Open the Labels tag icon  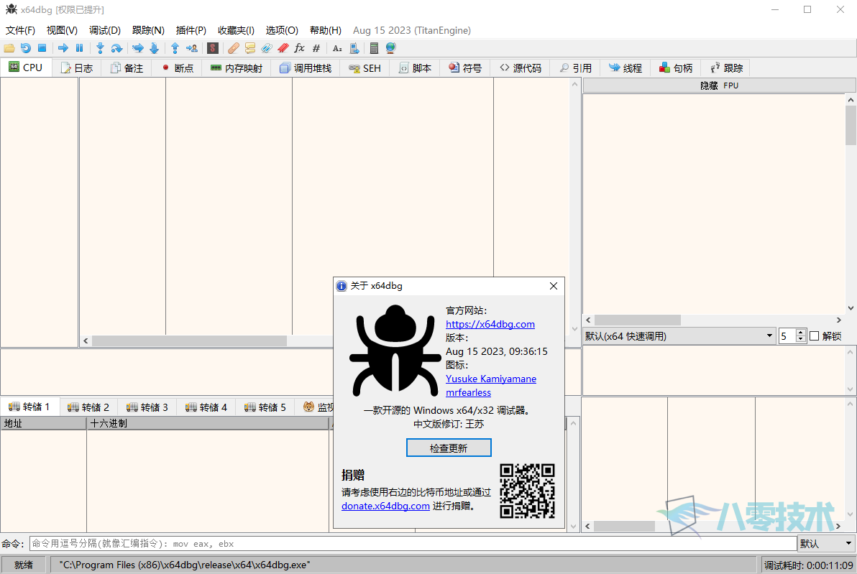pos(266,48)
